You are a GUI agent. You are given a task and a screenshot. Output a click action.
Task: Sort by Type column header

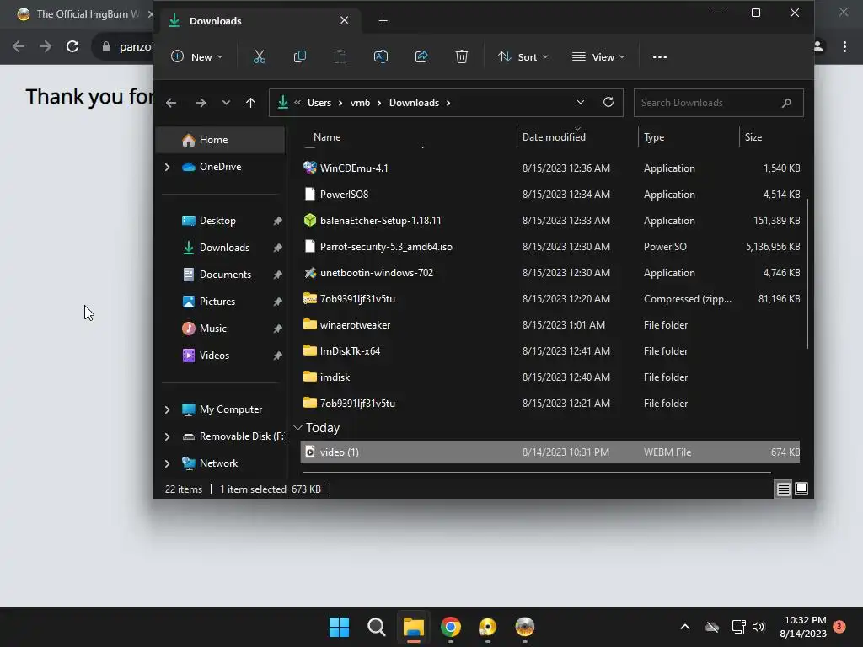pyautogui.click(x=654, y=137)
